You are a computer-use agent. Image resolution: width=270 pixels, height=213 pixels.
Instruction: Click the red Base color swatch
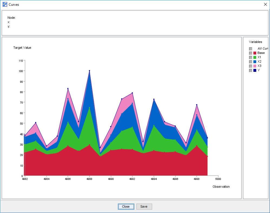pos(255,53)
